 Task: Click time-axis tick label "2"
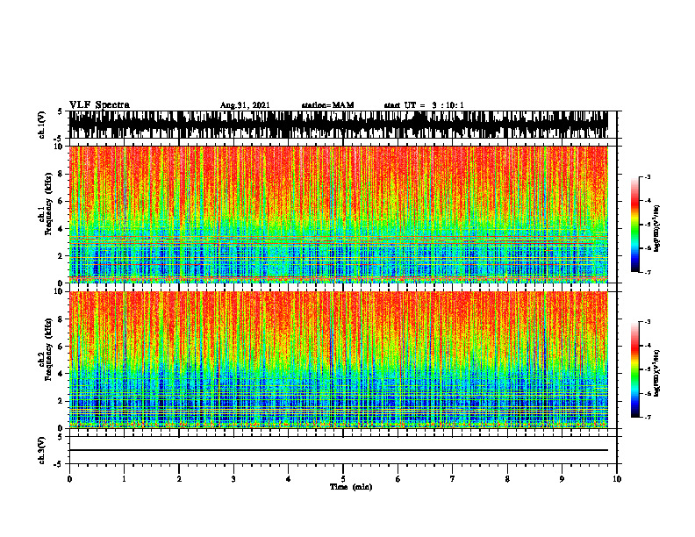(x=179, y=479)
